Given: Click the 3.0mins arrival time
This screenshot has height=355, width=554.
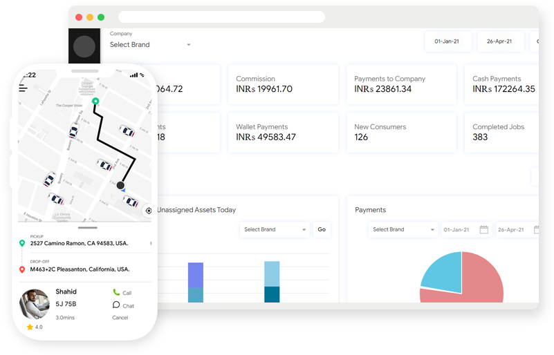Looking at the screenshot, I should point(65,318).
